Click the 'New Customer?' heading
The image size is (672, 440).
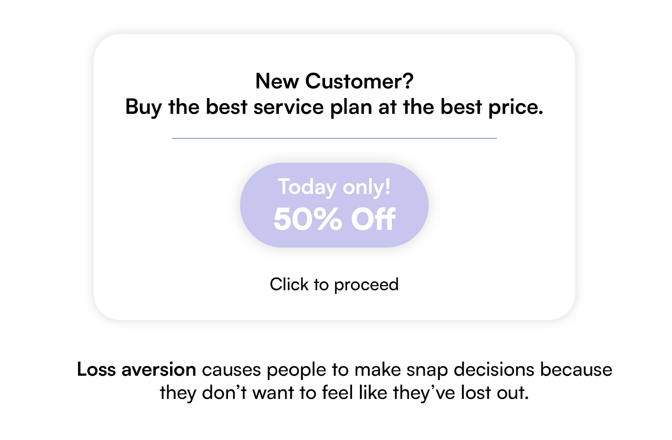click(x=334, y=81)
